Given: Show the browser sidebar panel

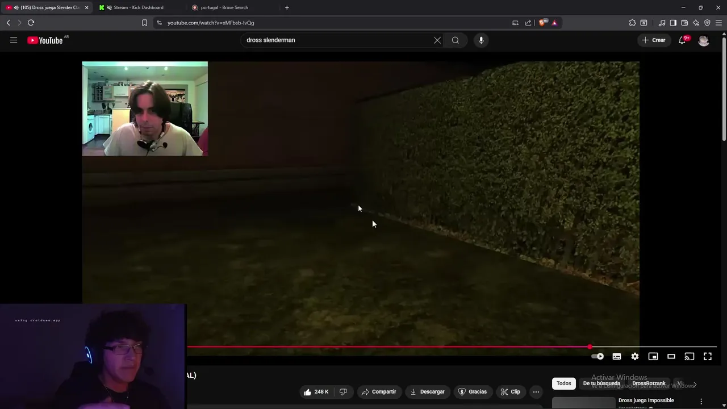Looking at the screenshot, I should 673,23.
